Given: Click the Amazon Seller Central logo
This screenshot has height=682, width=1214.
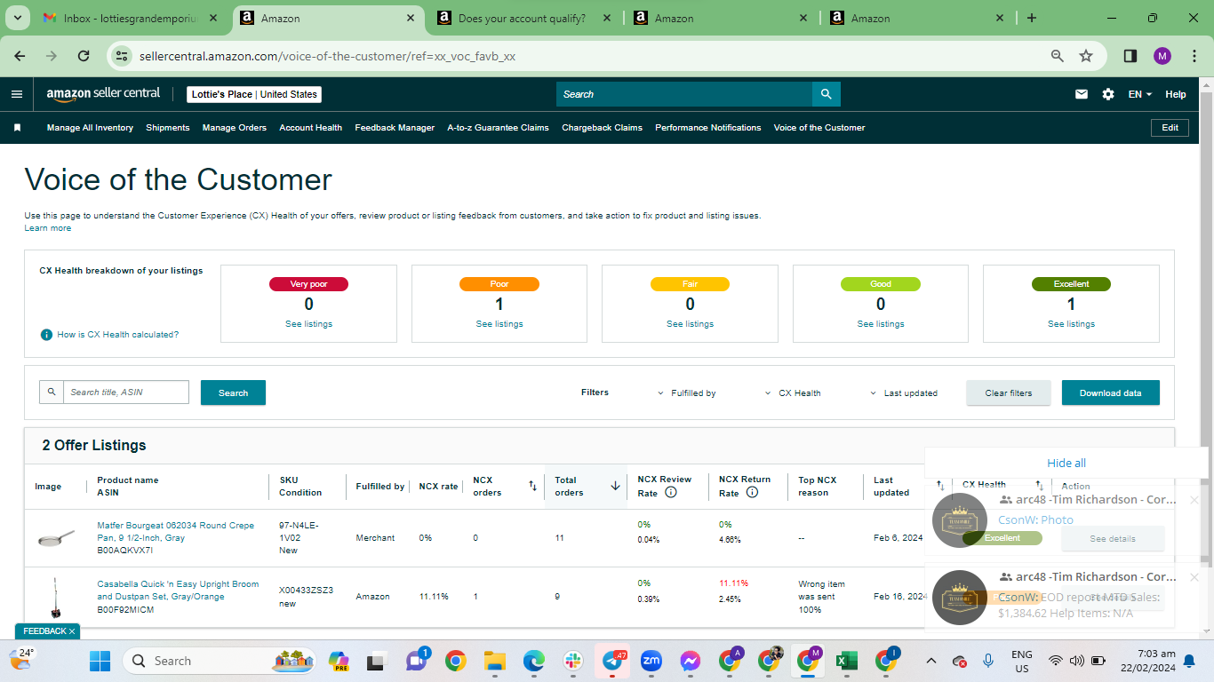Looking at the screenshot, I should [x=103, y=93].
